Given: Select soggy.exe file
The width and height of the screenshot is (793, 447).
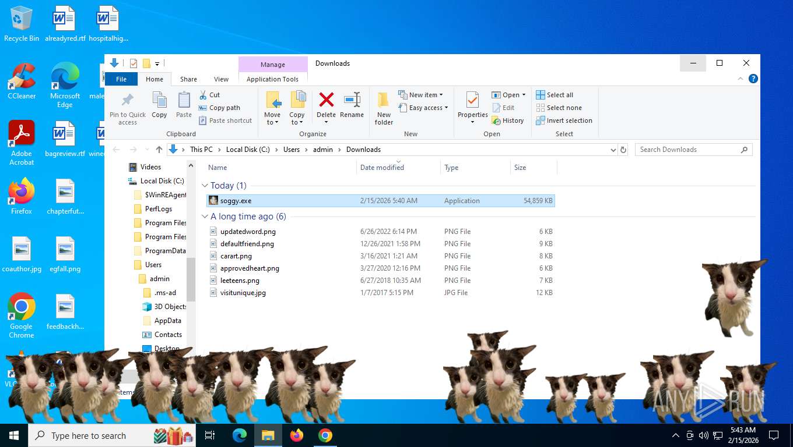Looking at the screenshot, I should (381, 201).
